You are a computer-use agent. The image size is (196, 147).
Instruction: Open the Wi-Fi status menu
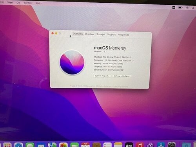187,8
